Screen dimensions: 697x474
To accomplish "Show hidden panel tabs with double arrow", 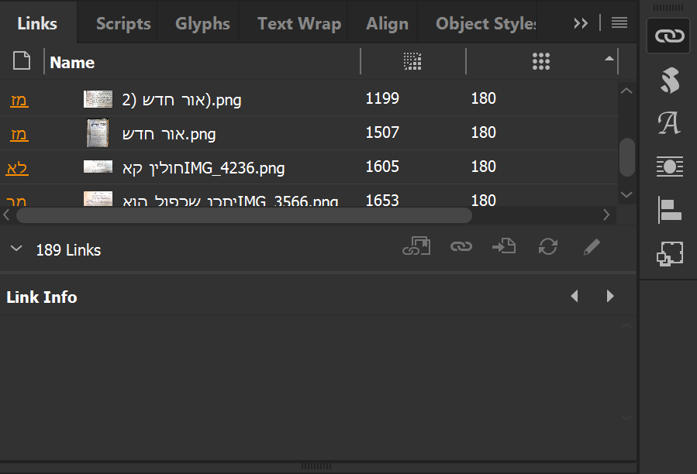I will [581, 23].
